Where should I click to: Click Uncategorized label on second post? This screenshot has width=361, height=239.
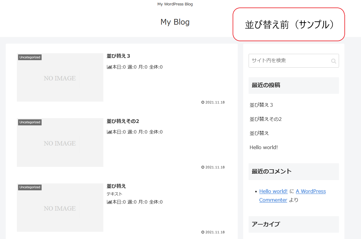click(x=30, y=122)
